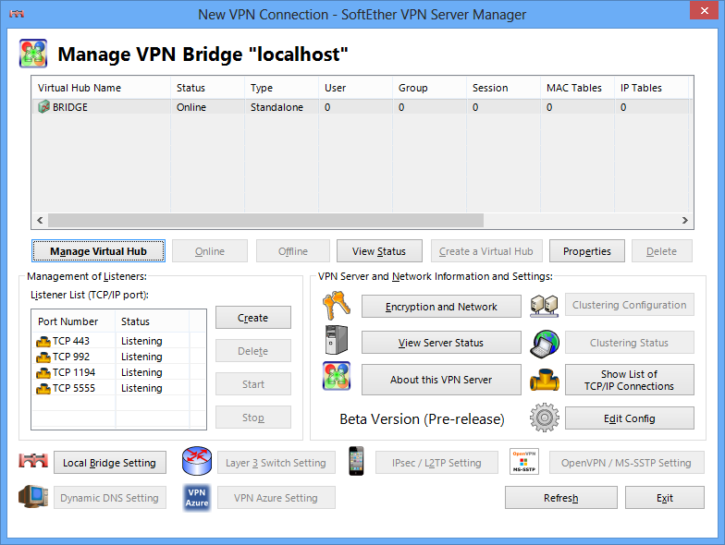Click the Dynamic DNS monitor icon
The height and width of the screenshot is (545, 725).
tap(33, 497)
